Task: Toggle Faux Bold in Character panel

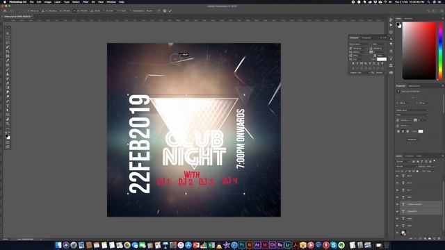Action: [x=353, y=63]
